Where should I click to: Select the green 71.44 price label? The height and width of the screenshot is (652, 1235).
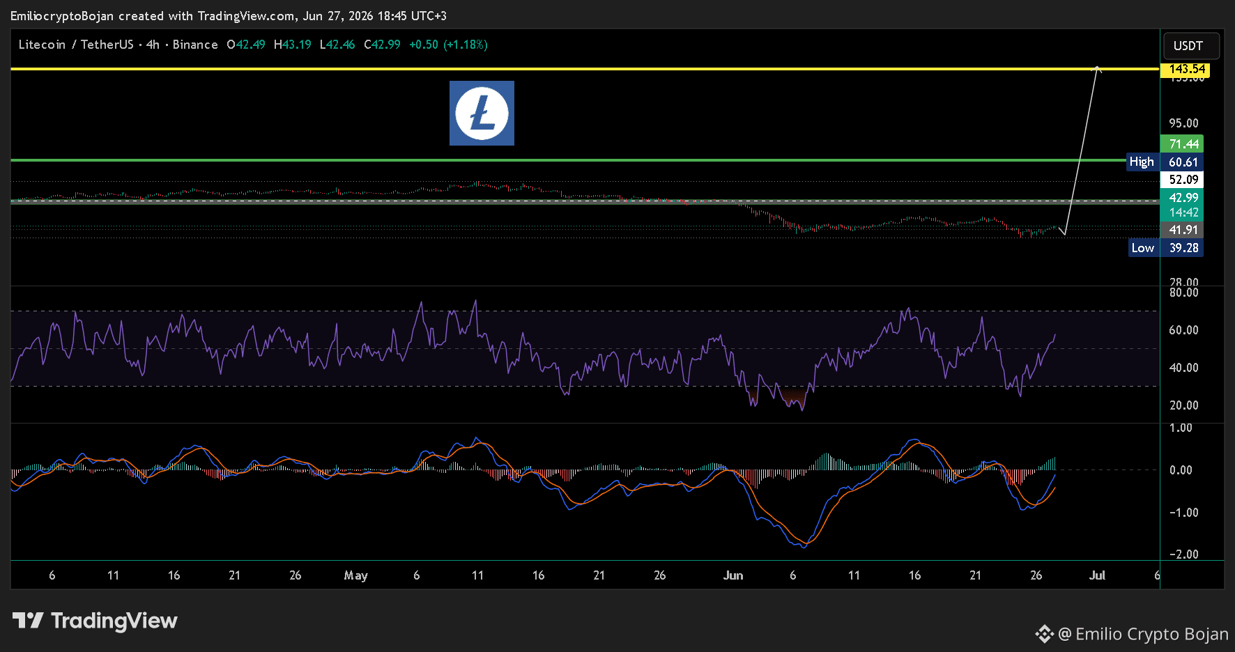point(1182,144)
